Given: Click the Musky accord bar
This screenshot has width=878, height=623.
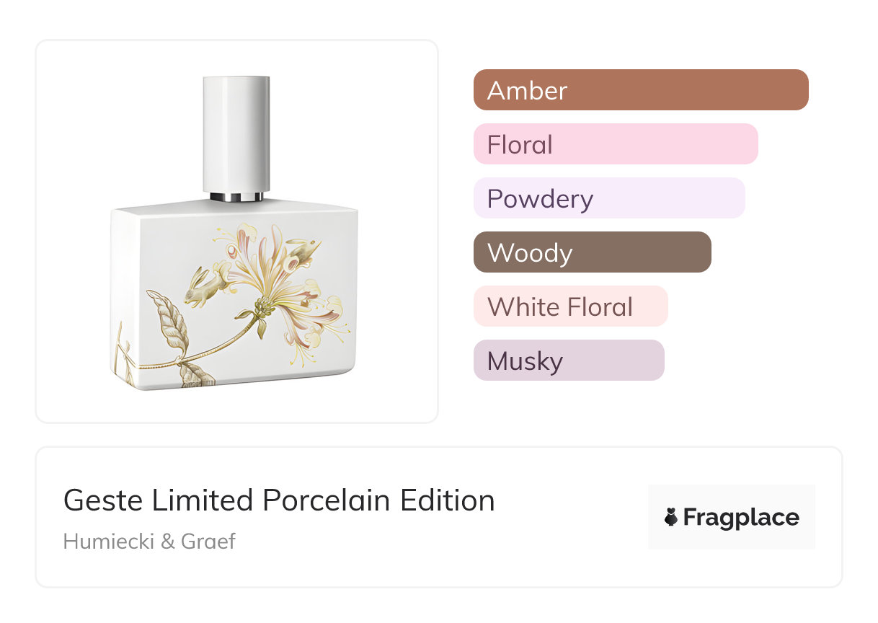Looking at the screenshot, I should pos(568,361).
